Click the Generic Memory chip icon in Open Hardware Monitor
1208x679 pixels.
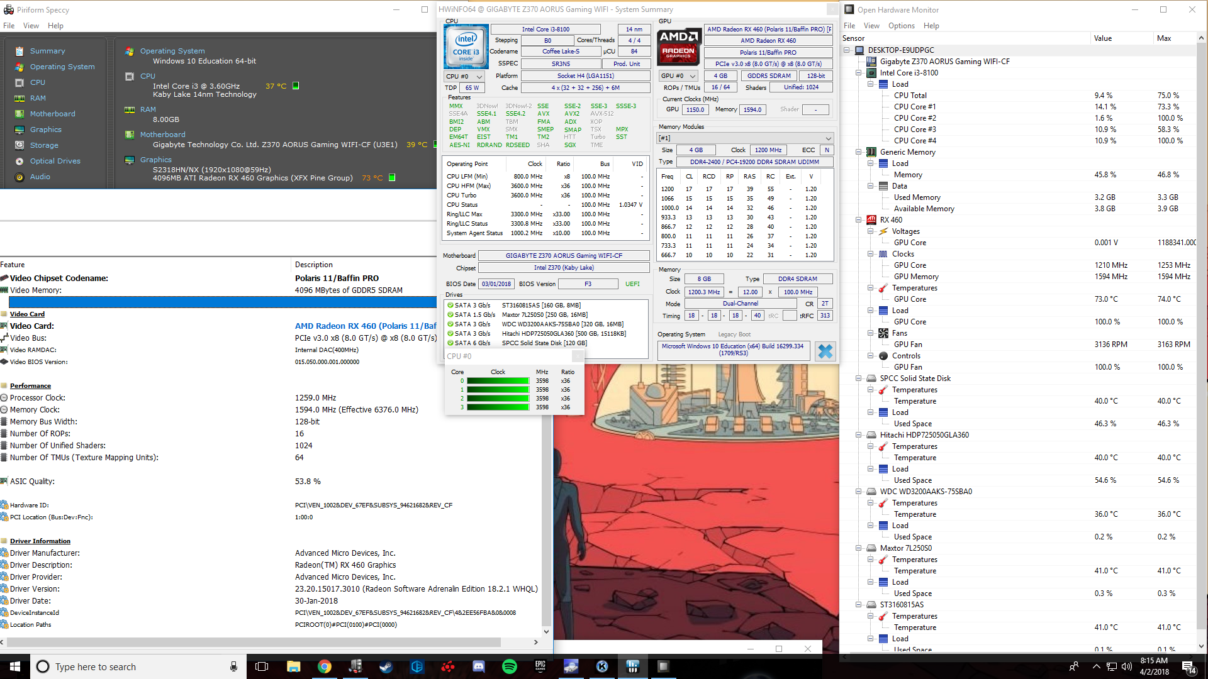coord(871,152)
